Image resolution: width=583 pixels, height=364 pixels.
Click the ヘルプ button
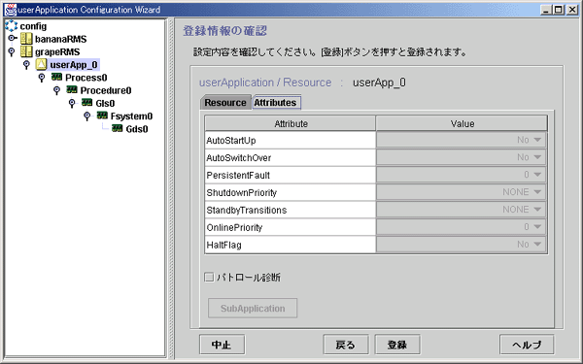(x=527, y=345)
